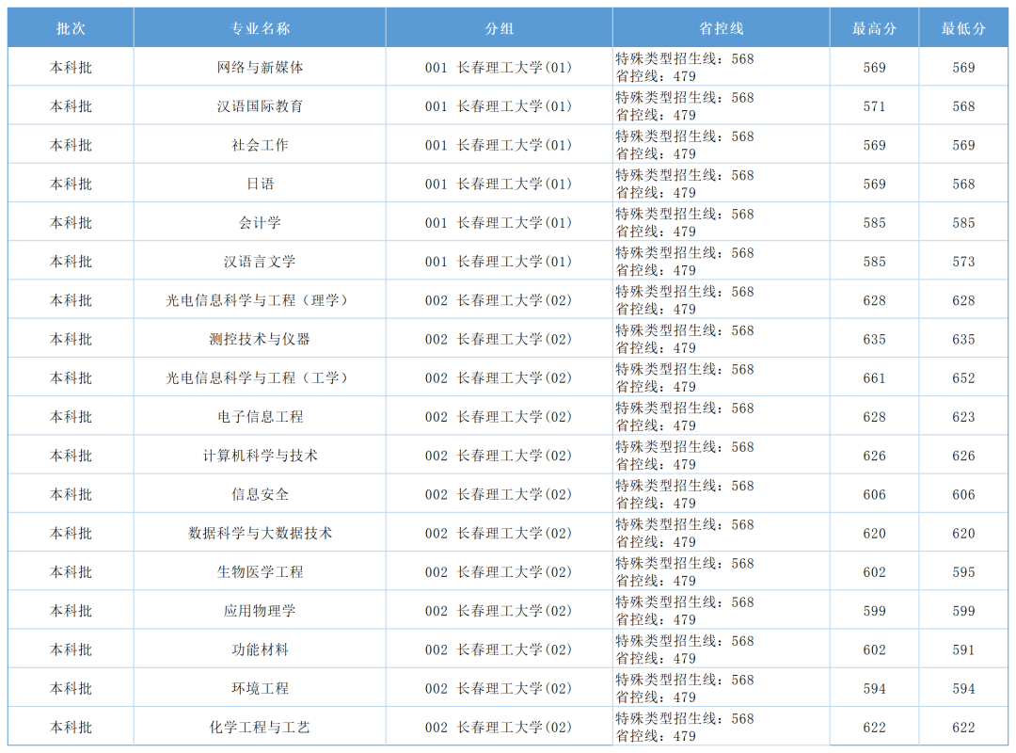Click the 批次 column header

pyautogui.click(x=71, y=28)
